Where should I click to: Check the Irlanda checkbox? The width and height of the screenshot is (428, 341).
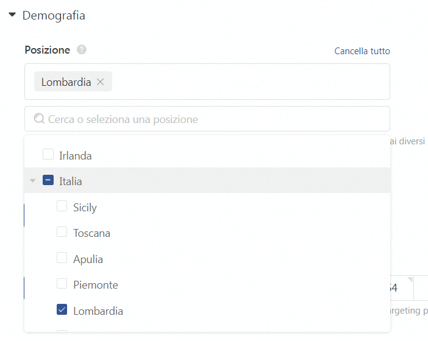48,154
